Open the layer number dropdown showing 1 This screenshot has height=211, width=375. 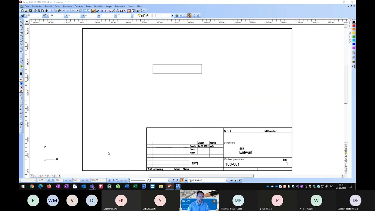pos(172,16)
